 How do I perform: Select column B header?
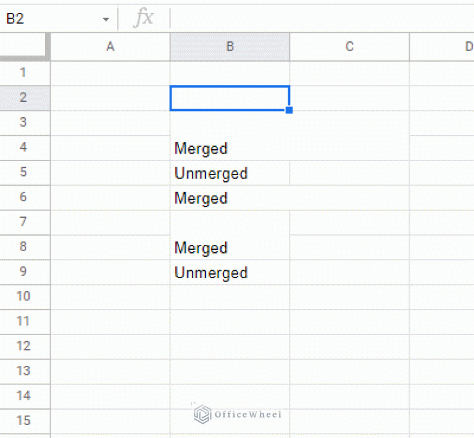[x=230, y=47]
